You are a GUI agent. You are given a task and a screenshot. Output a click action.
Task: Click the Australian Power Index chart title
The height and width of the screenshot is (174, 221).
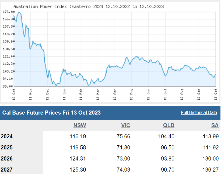tap(88, 6)
